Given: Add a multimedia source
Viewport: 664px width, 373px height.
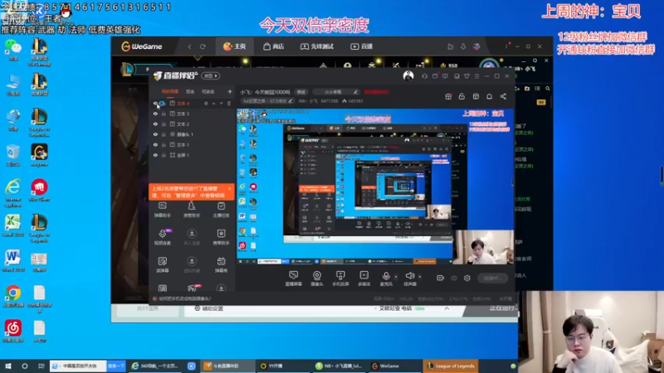Looking at the screenshot, I should (x=364, y=279).
